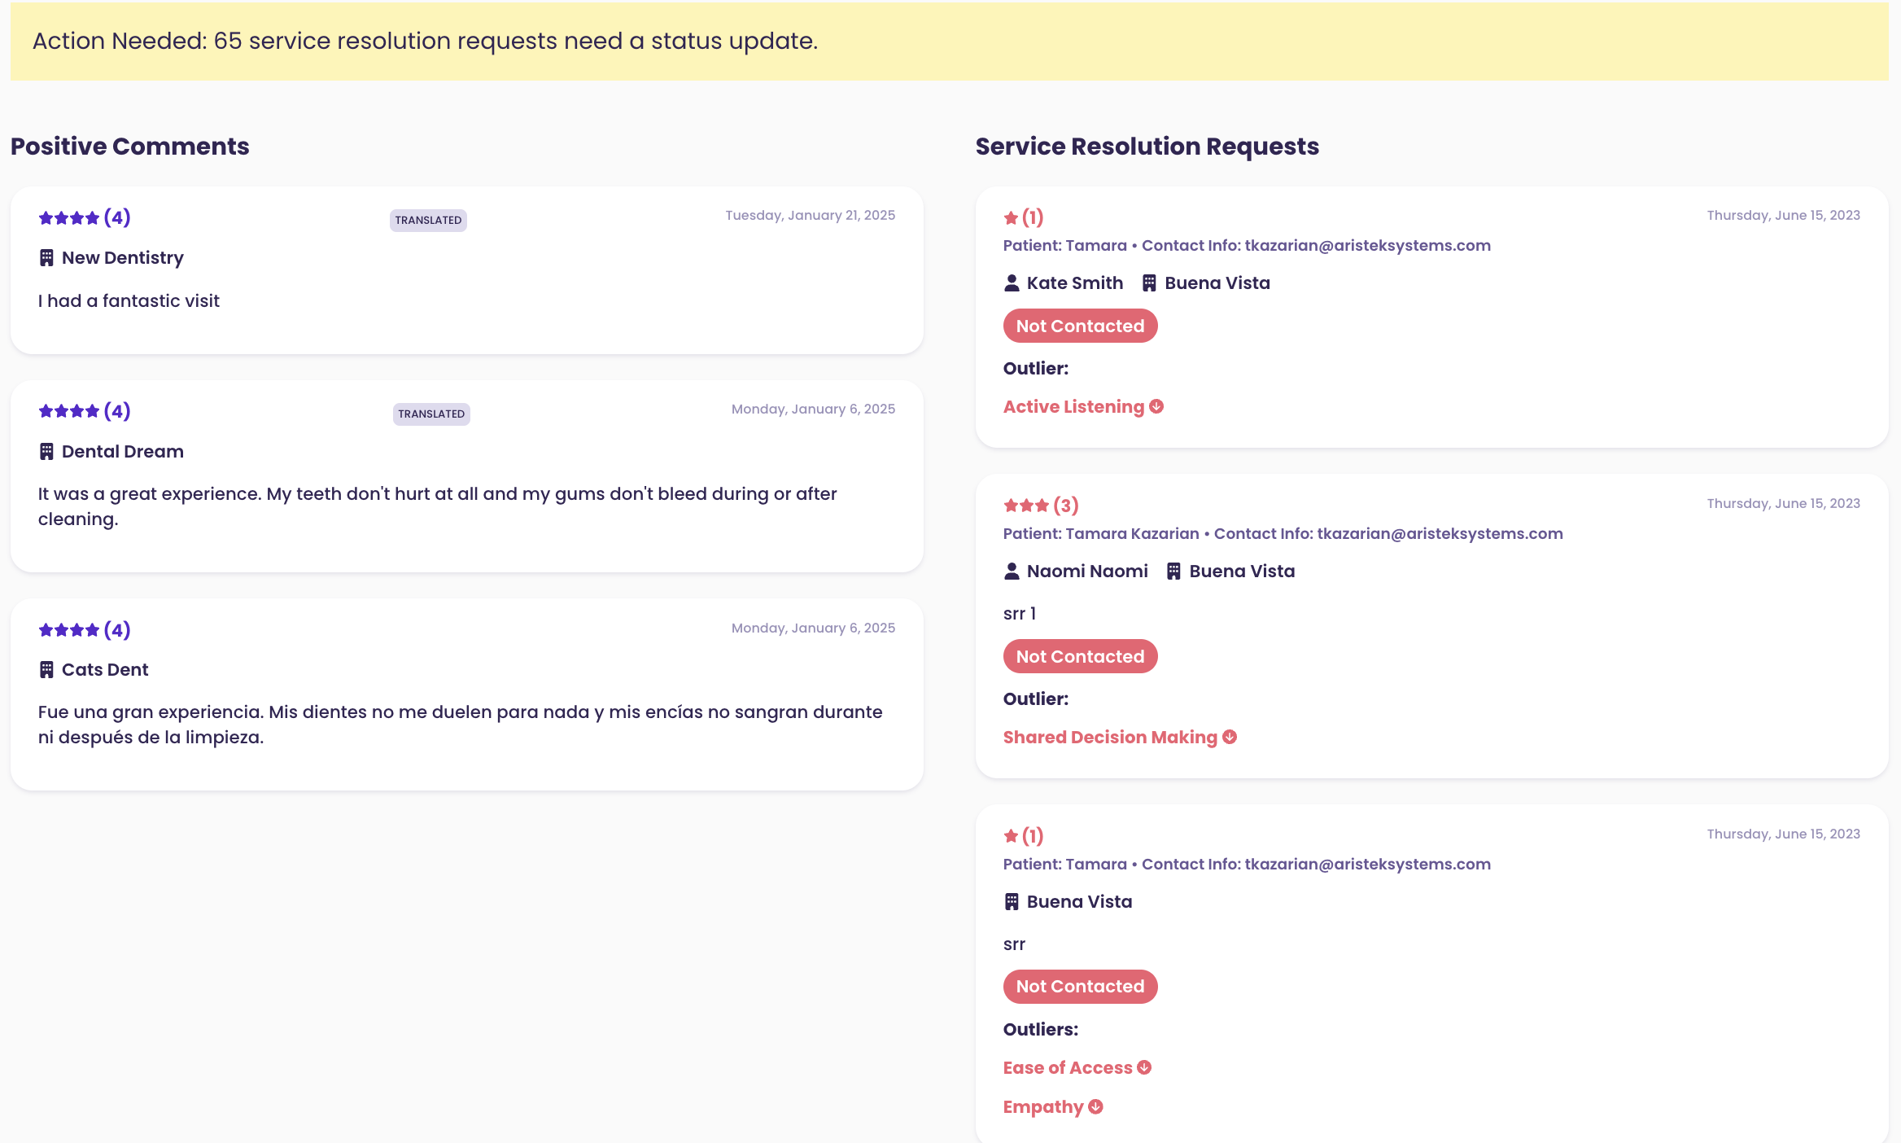Click the four-star rating on Dental Dream review
Screen dimensions: 1901x1143
[x=85, y=411]
